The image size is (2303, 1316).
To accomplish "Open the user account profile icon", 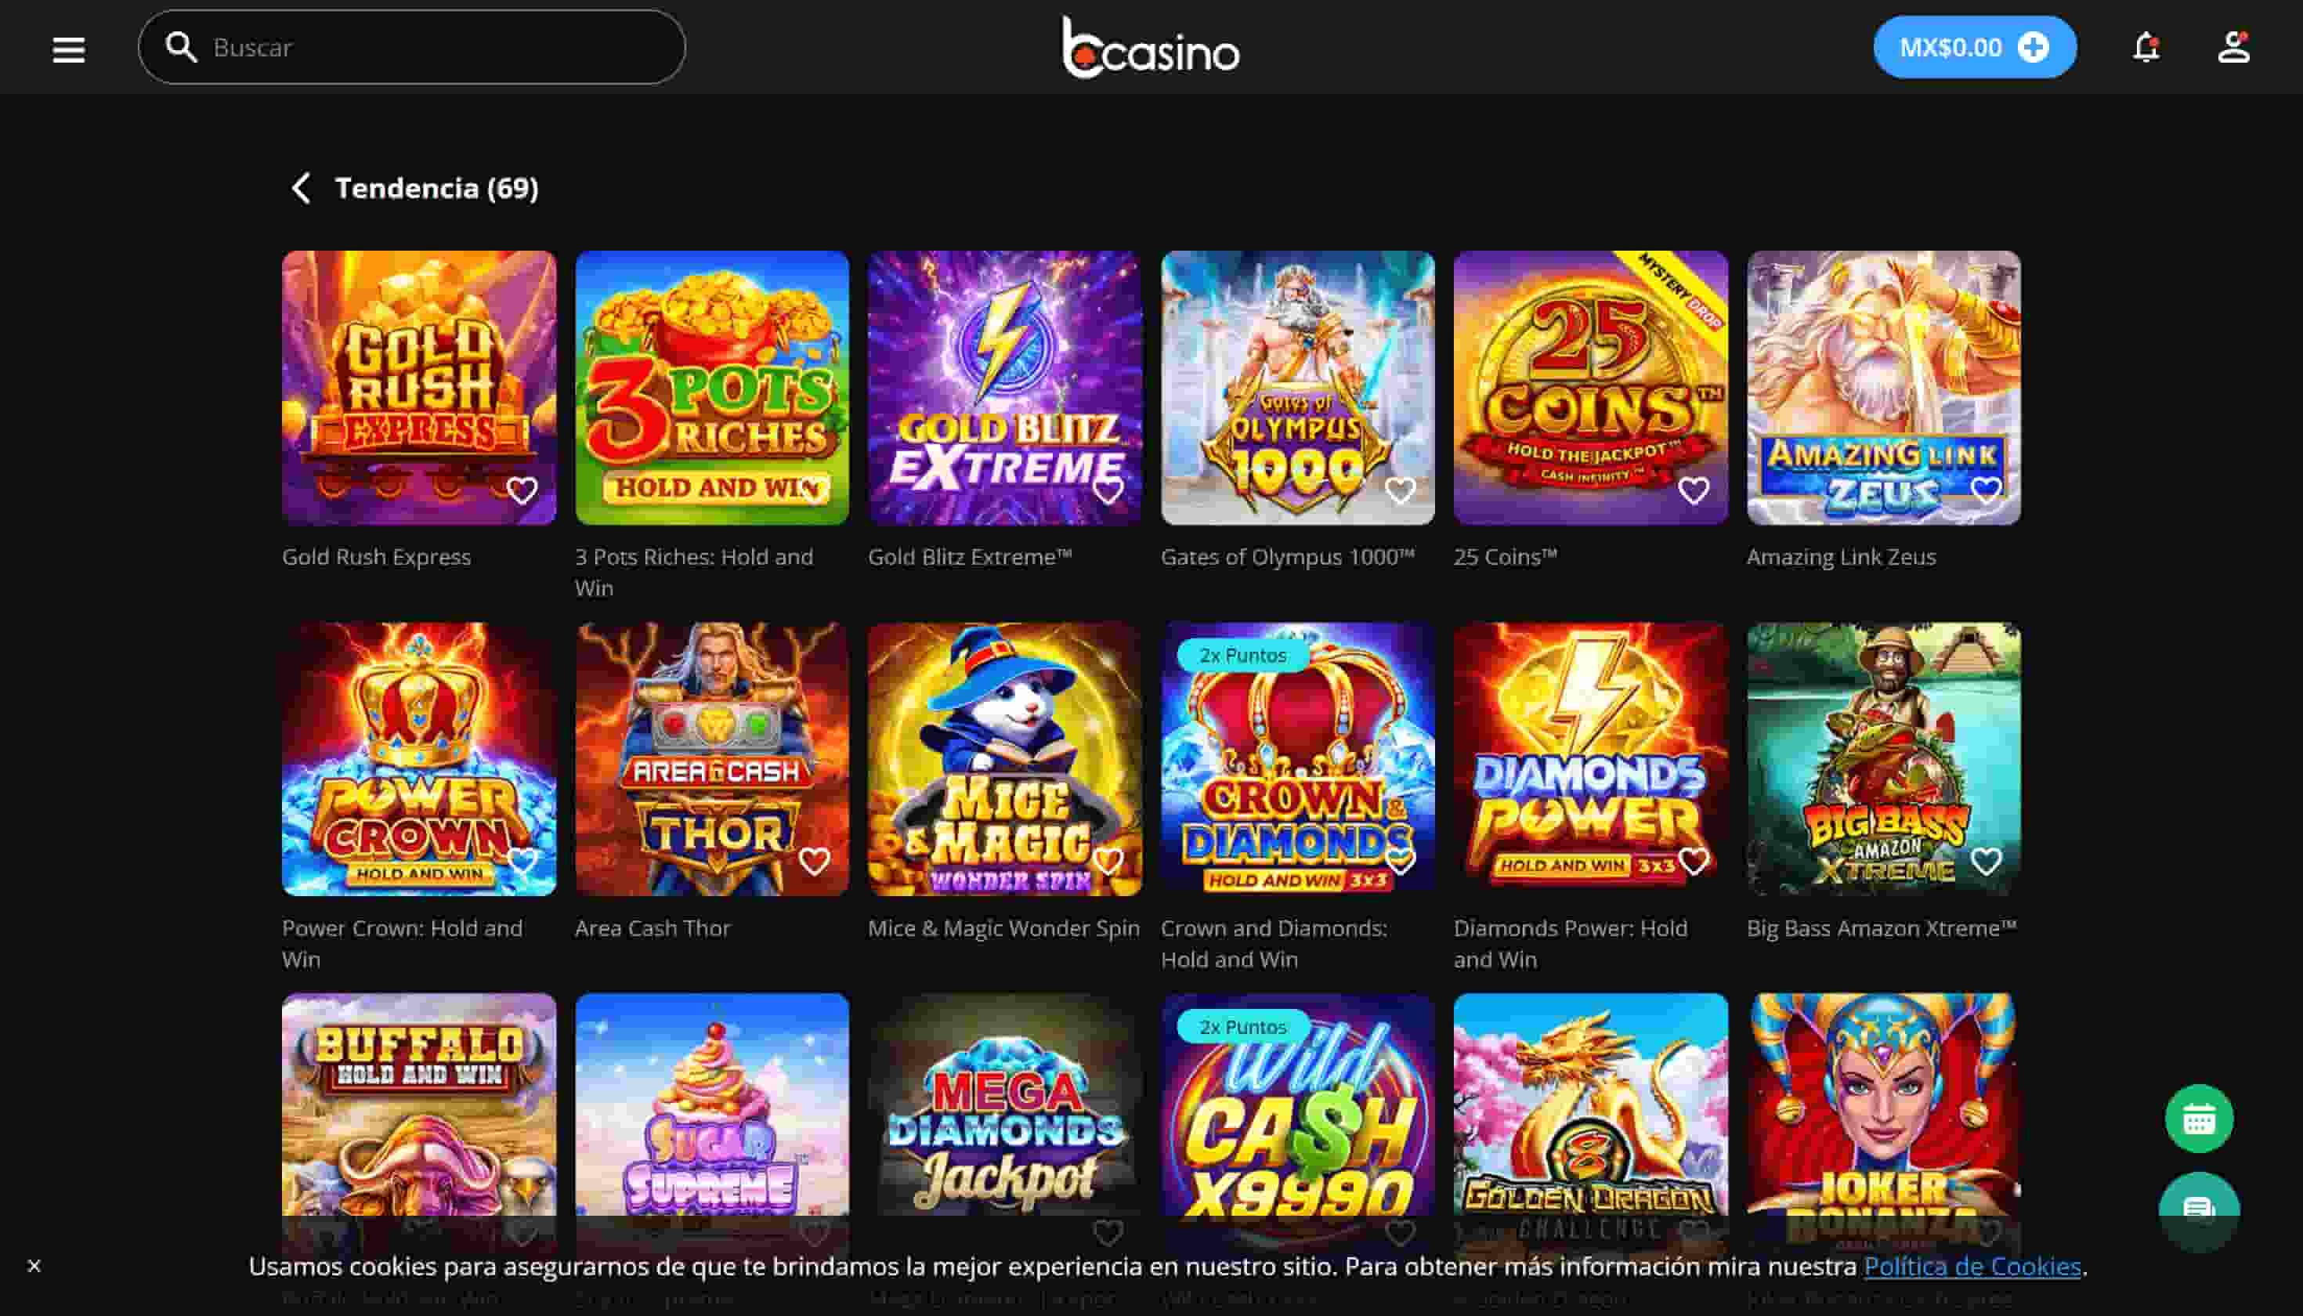I will click(2233, 47).
